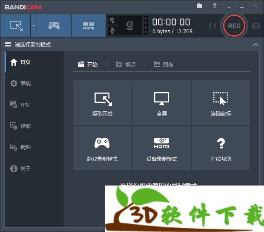Click the BANDICAM logo
The height and width of the screenshot is (232, 264).
pyautogui.click(x=23, y=7)
